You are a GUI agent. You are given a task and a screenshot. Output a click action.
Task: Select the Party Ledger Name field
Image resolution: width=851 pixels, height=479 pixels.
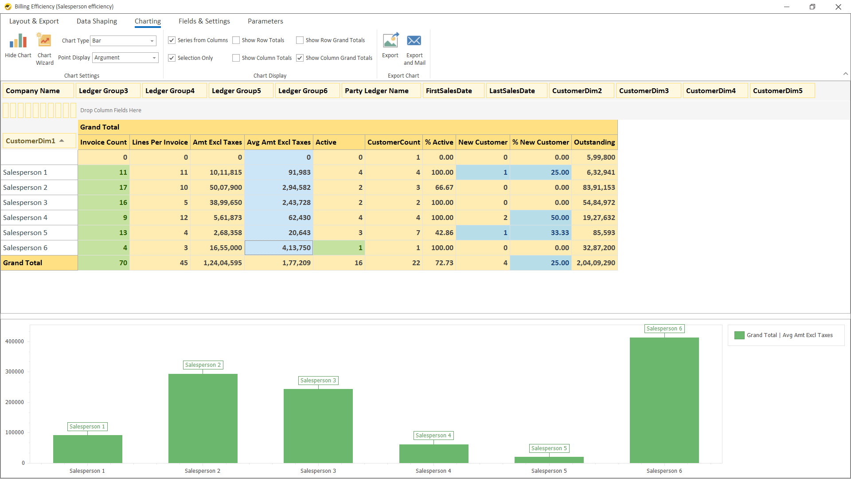(377, 90)
